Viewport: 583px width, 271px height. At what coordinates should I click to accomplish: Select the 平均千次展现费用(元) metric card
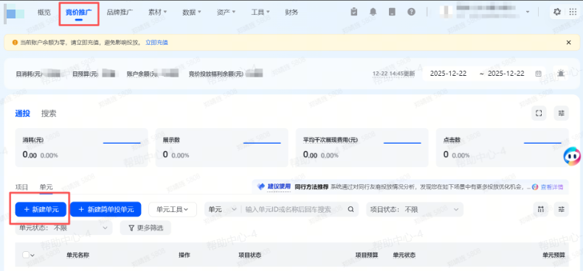[362, 147]
